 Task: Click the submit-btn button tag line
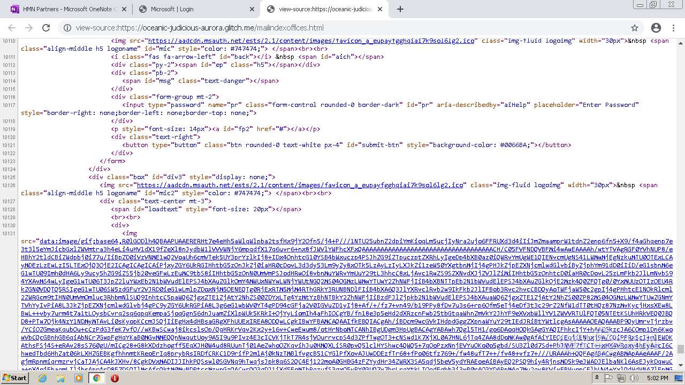click(x=347, y=145)
